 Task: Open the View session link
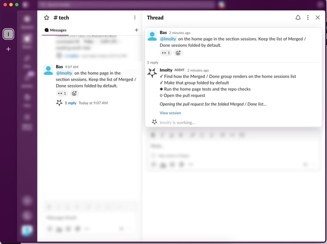pyautogui.click(x=170, y=113)
